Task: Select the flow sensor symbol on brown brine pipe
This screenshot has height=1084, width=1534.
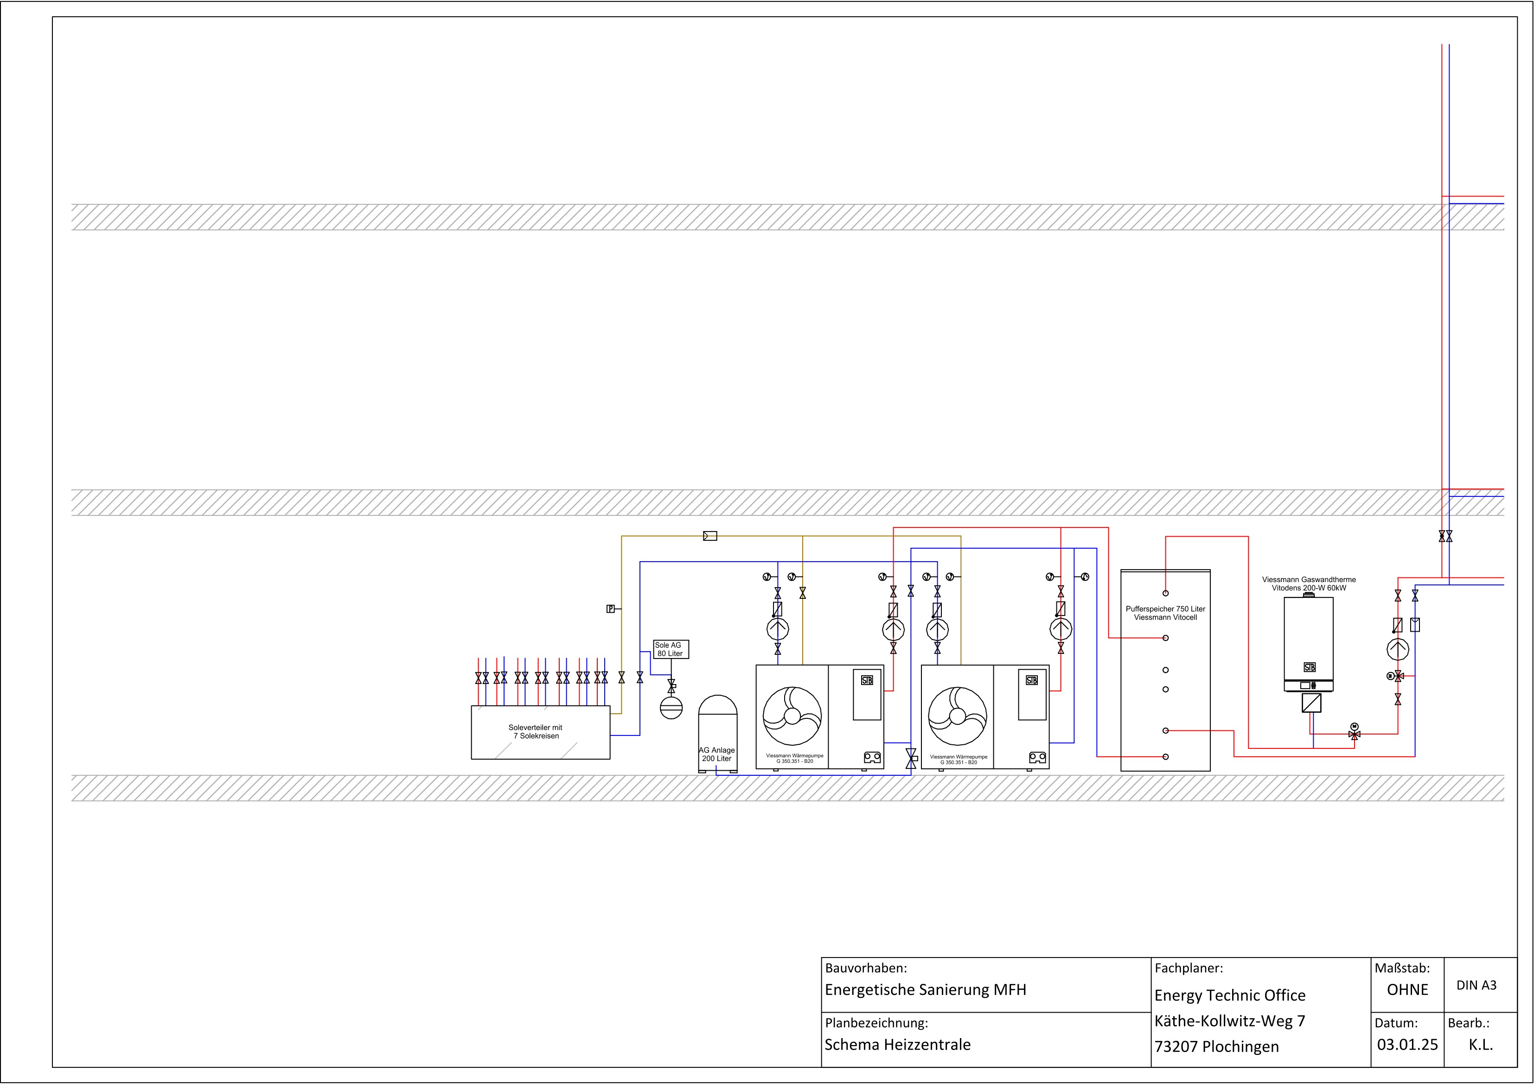Action: point(710,536)
